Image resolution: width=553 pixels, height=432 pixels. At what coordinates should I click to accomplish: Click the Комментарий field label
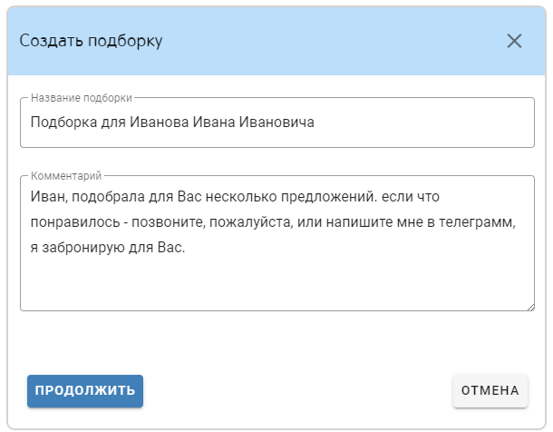pos(66,176)
